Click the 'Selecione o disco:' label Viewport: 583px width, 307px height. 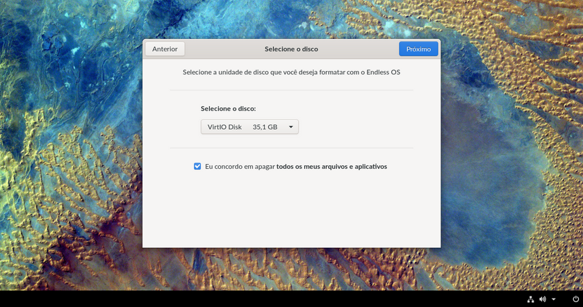(x=229, y=108)
